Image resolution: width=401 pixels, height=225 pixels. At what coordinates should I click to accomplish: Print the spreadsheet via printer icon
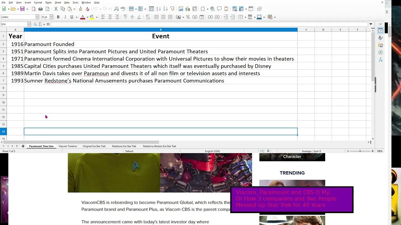click(40, 9)
